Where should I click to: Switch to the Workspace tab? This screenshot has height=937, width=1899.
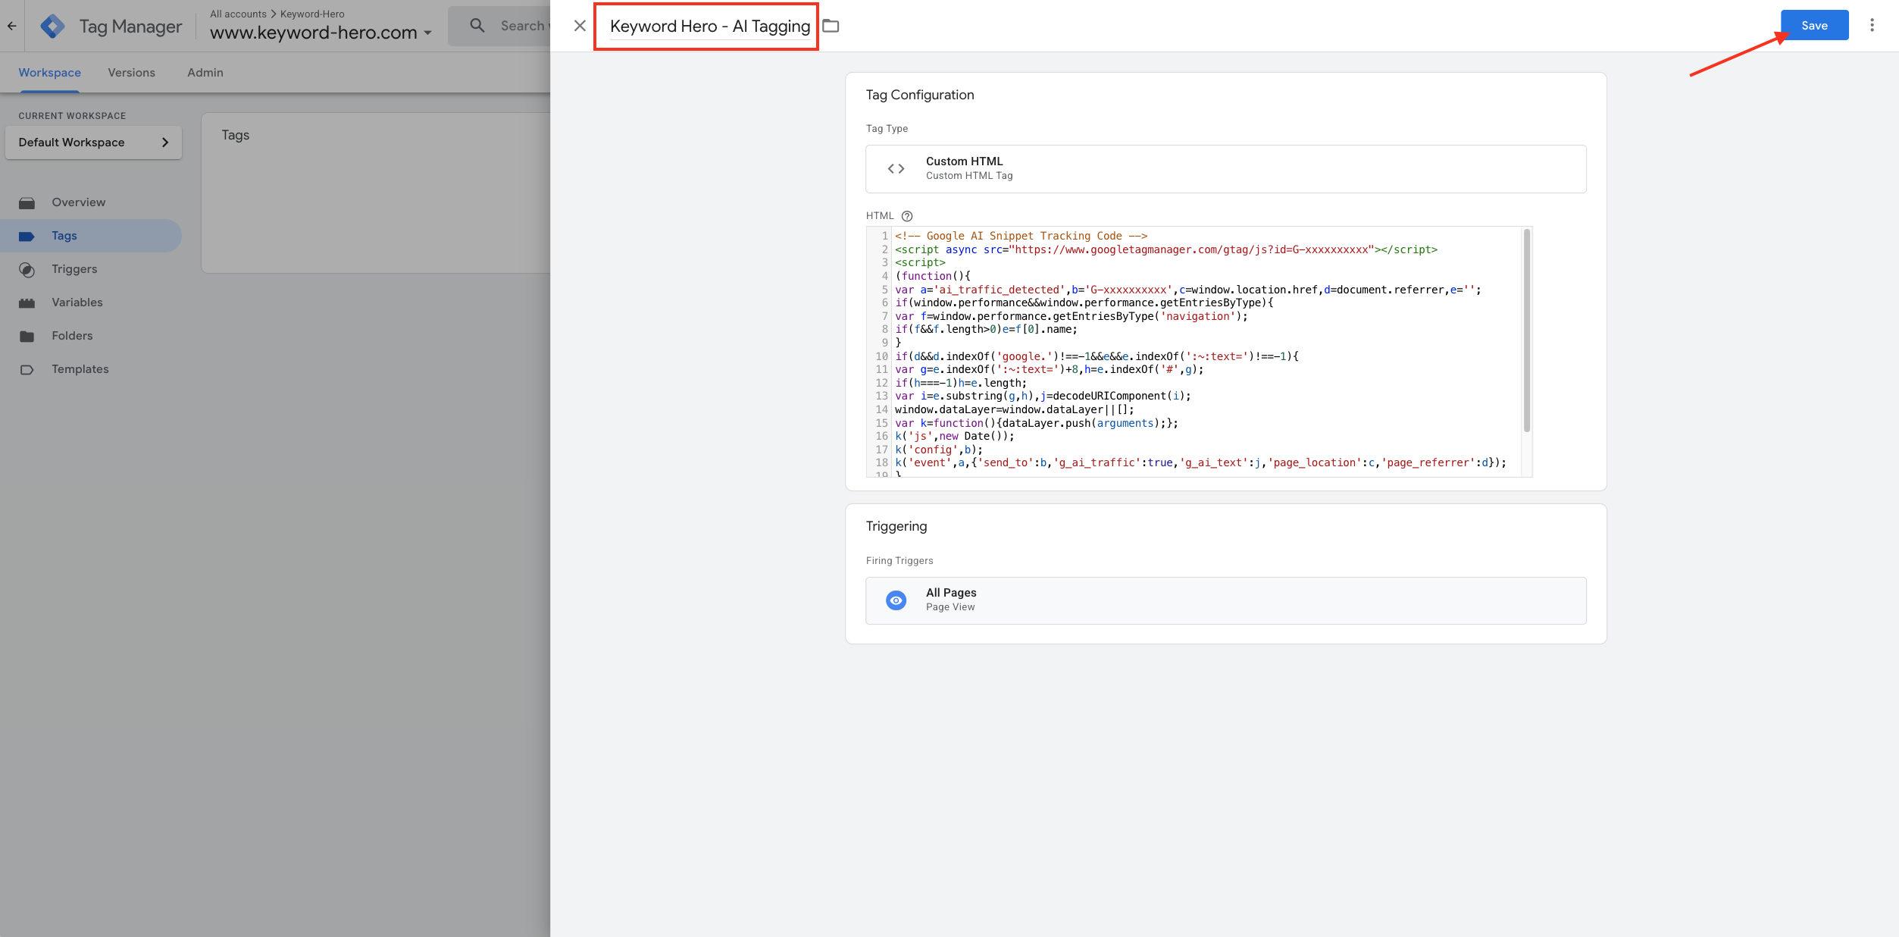tap(50, 73)
